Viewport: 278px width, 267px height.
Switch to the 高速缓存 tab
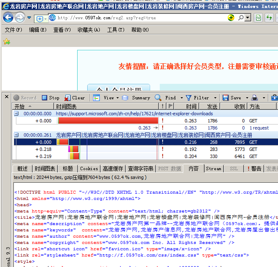point(113,168)
